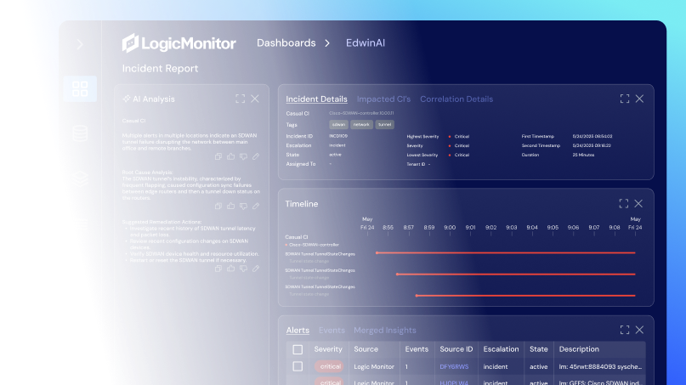Copy the Root Cause Analysis text

pyautogui.click(x=218, y=206)
